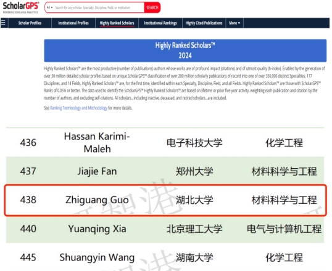Focus the scholar search input field
Image resolution: width=332 pixels, height=271 pixels.
[99, 7]
